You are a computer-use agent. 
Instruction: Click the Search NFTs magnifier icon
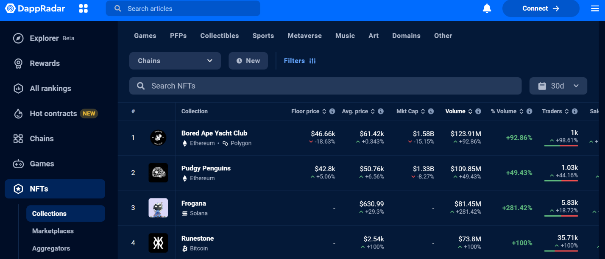coord(141,86)
